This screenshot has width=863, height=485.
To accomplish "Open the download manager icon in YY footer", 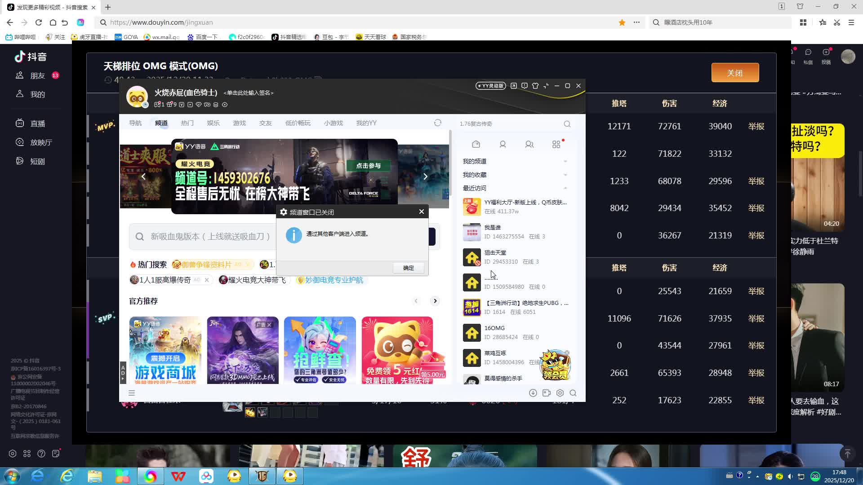I will point(533,393).
